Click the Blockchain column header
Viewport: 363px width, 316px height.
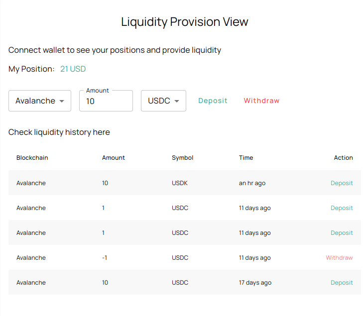(x=32, y=158)
